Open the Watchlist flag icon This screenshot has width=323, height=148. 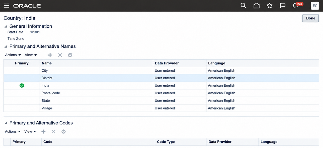click(x=282, y=6)
